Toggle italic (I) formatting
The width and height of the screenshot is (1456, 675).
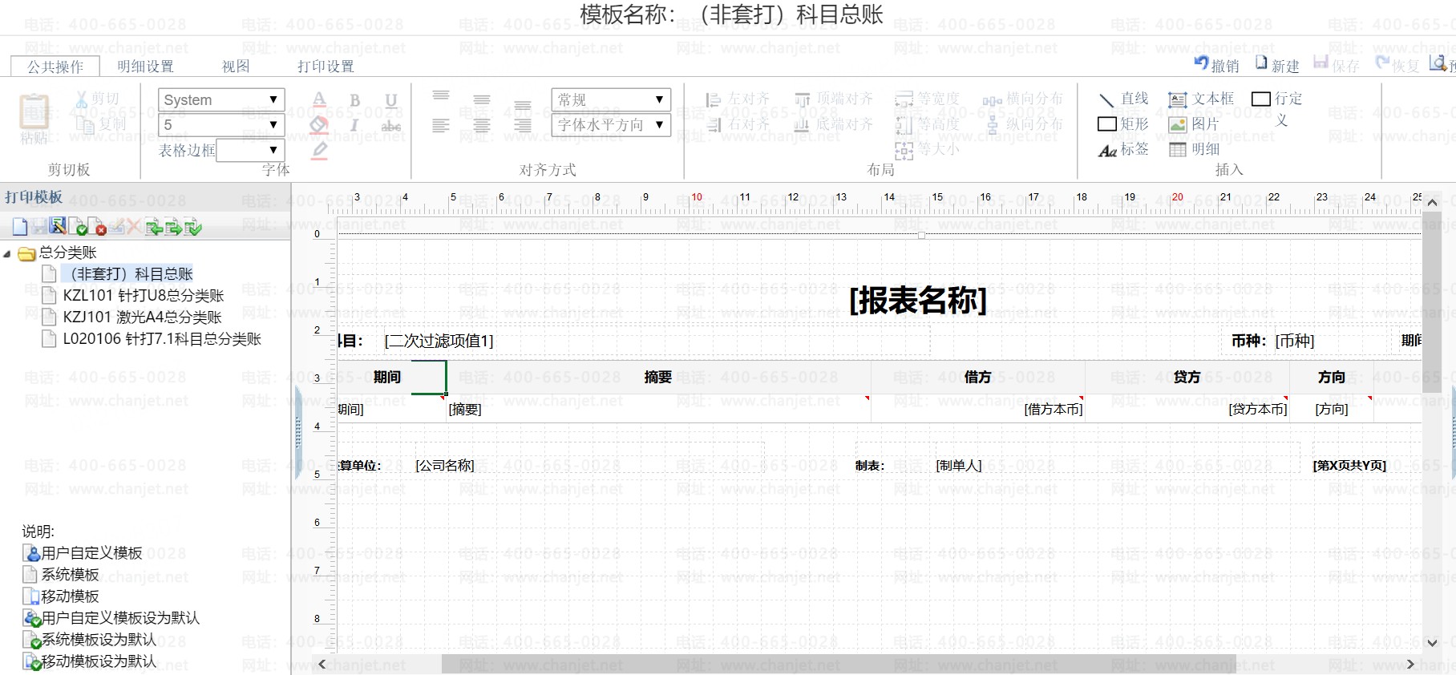(x=354, y=125)
